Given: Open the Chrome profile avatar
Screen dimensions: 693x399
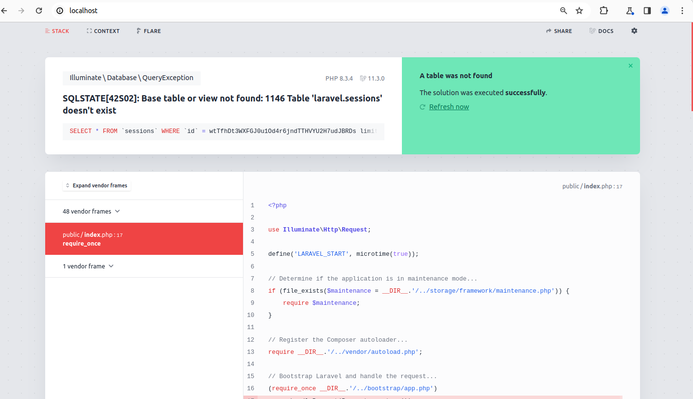Looking at the screenshot, I should coord(665,10).
